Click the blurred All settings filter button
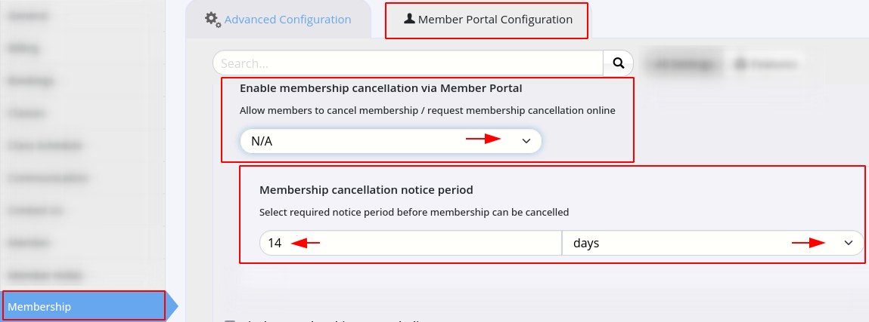Image resolution: width=869 pixels, height=322 pixels. tap(683, 64)
